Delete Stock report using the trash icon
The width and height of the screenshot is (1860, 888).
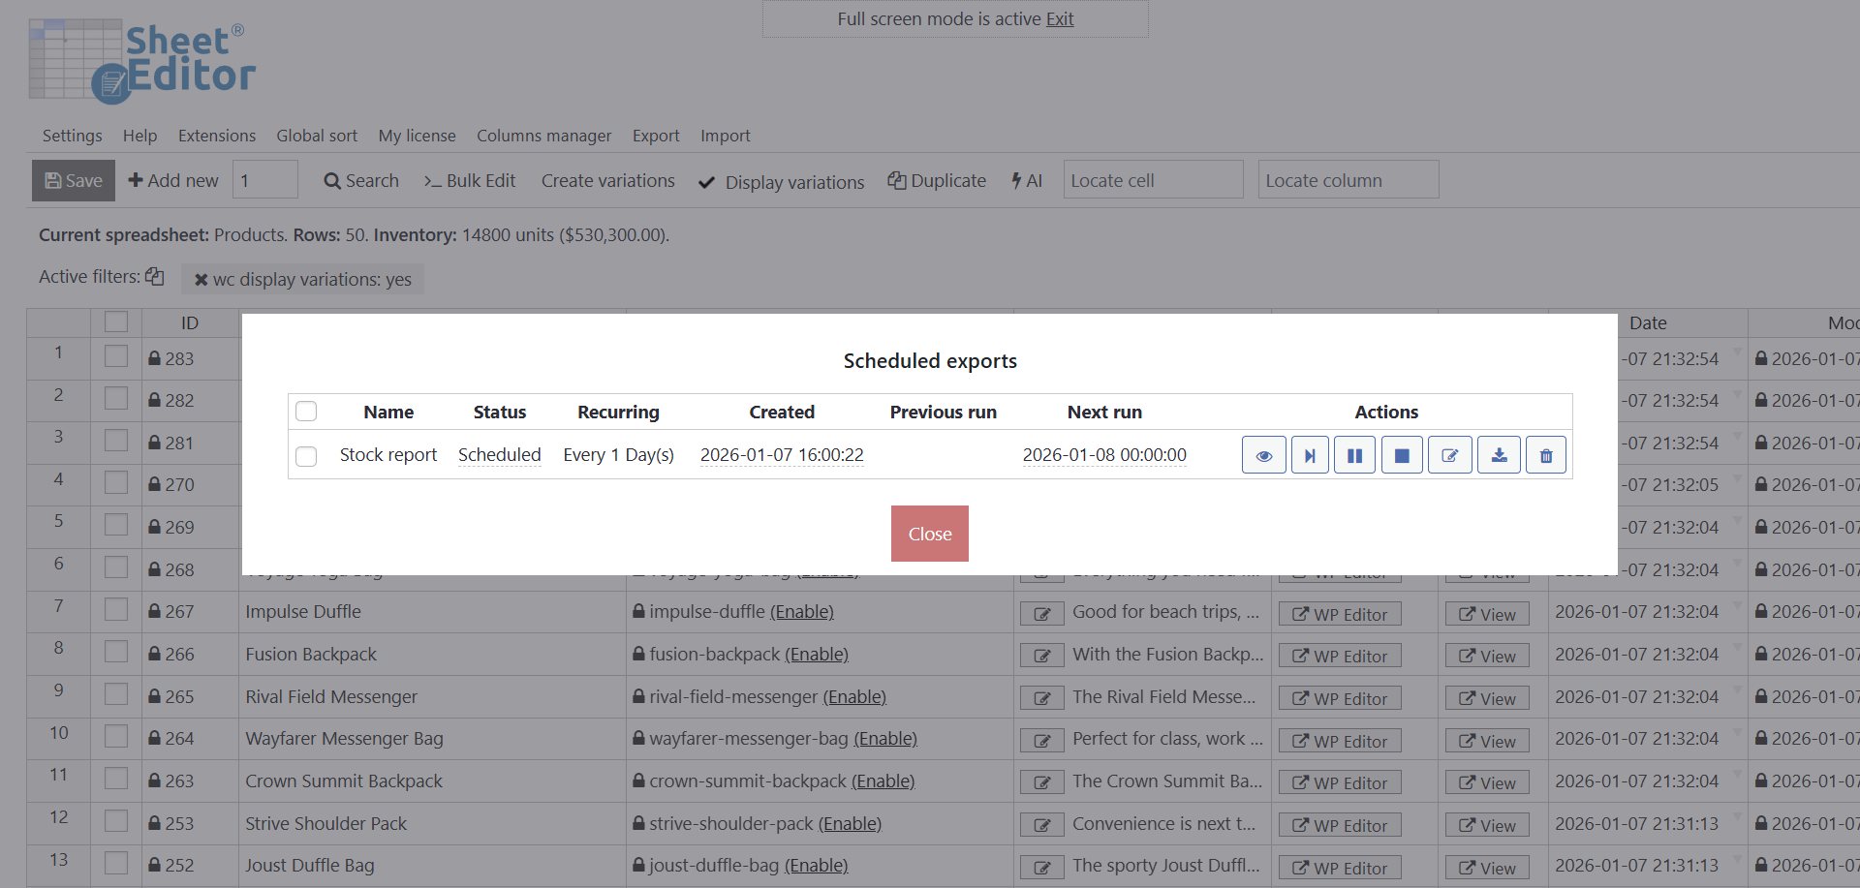(x=1545, y=455)
